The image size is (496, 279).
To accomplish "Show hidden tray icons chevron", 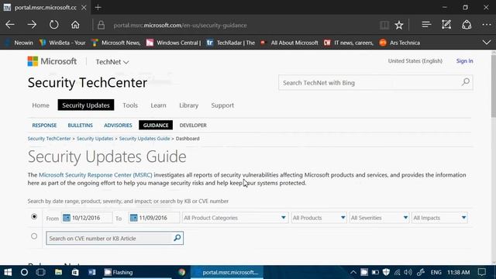I will [353, 272].
